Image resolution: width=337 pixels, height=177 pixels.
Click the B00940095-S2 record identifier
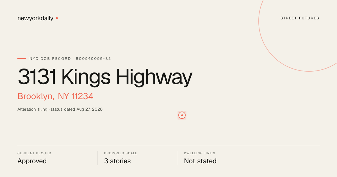click(x=94, y=59)
